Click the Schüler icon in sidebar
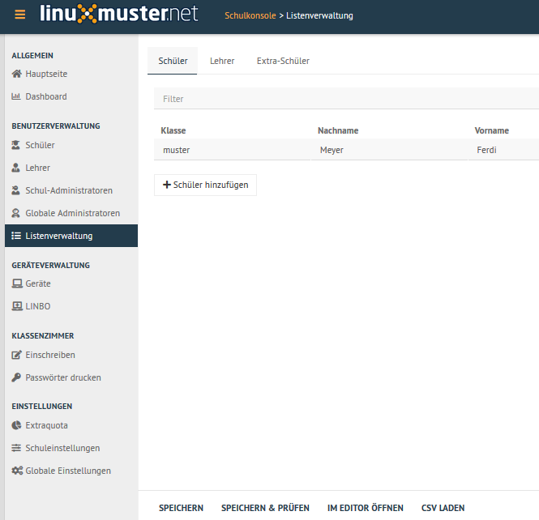The height and width of the screenshot is (520, 539). (16, 145)
